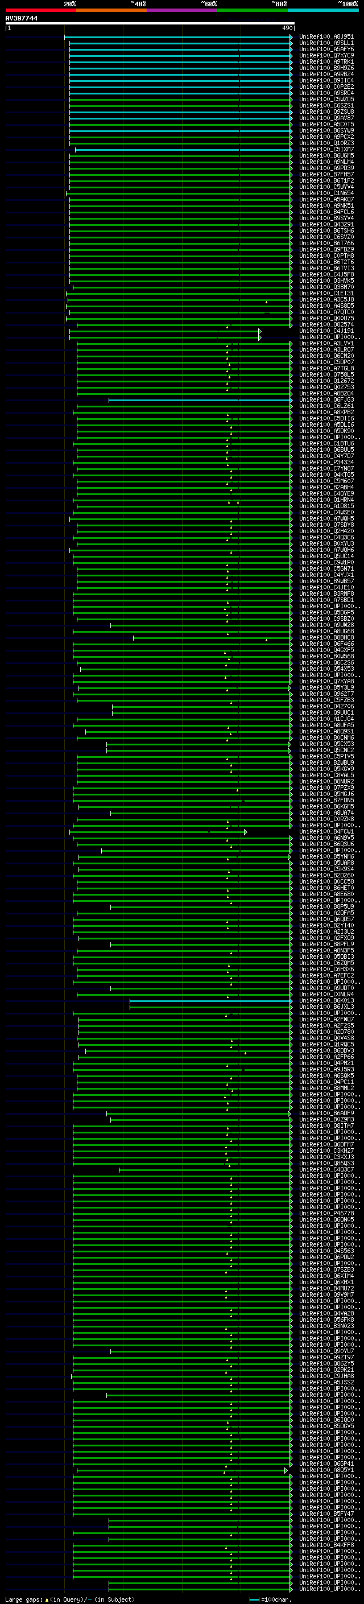
Task: Click hit label UniRef100_A3LVV1
Action: 326,344
